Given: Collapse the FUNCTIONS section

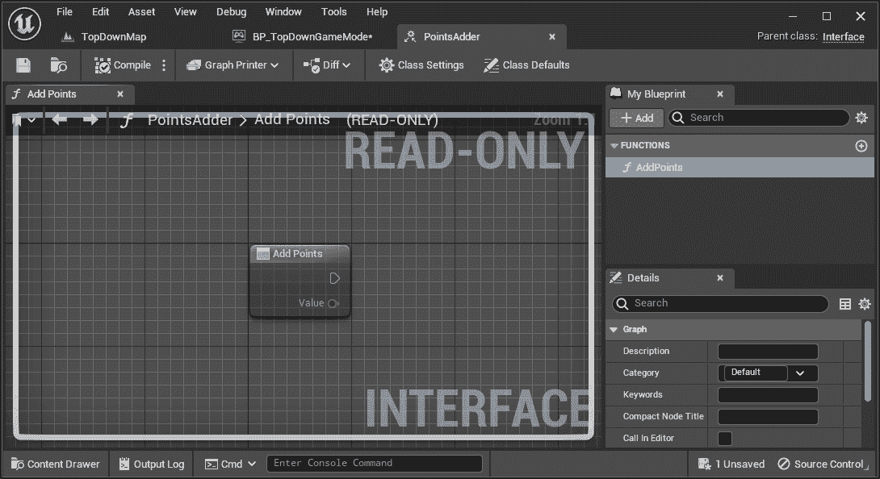Looking at the screenshot, I should tap(614, 145).
